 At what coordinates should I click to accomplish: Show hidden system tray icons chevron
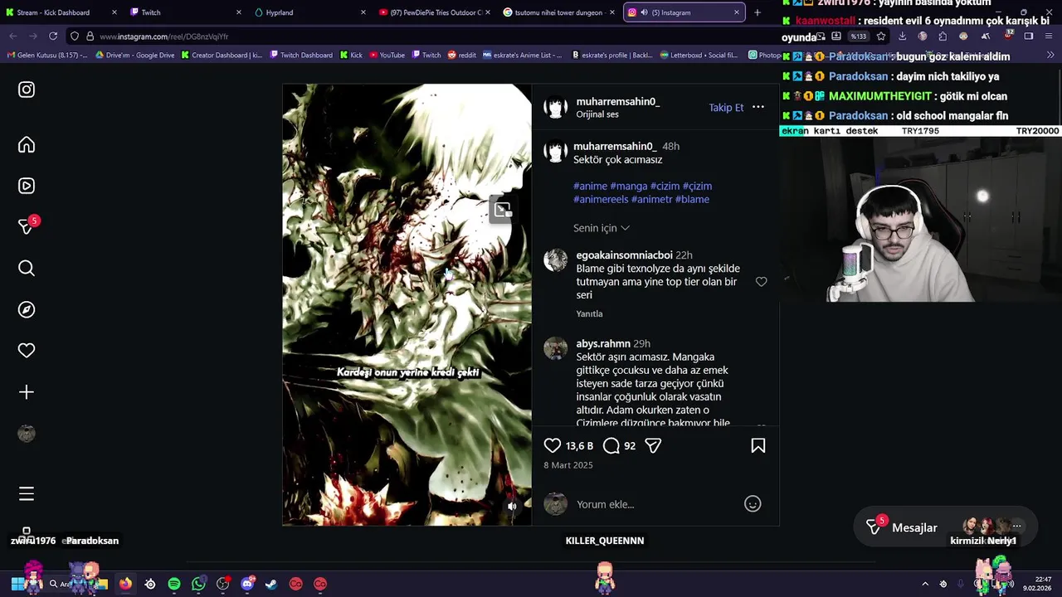925,584
